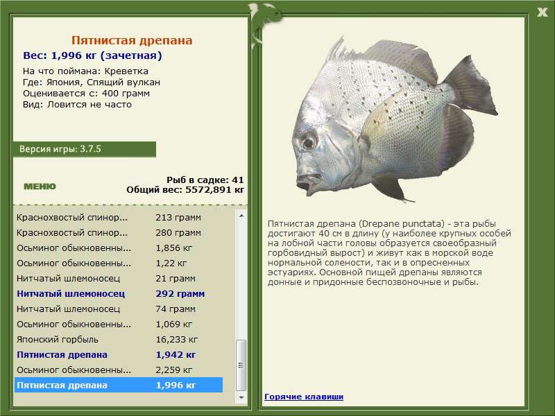Select Нитчатый шлемоносец 74 грамм row
This screenshot has height=416, width=555.
click(119, 309)
